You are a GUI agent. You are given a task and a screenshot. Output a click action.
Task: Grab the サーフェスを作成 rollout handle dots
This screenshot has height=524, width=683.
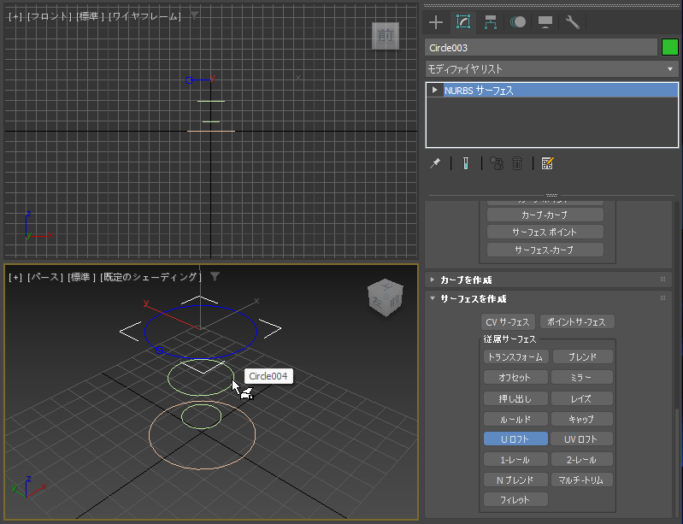click(x=663, y=299)
